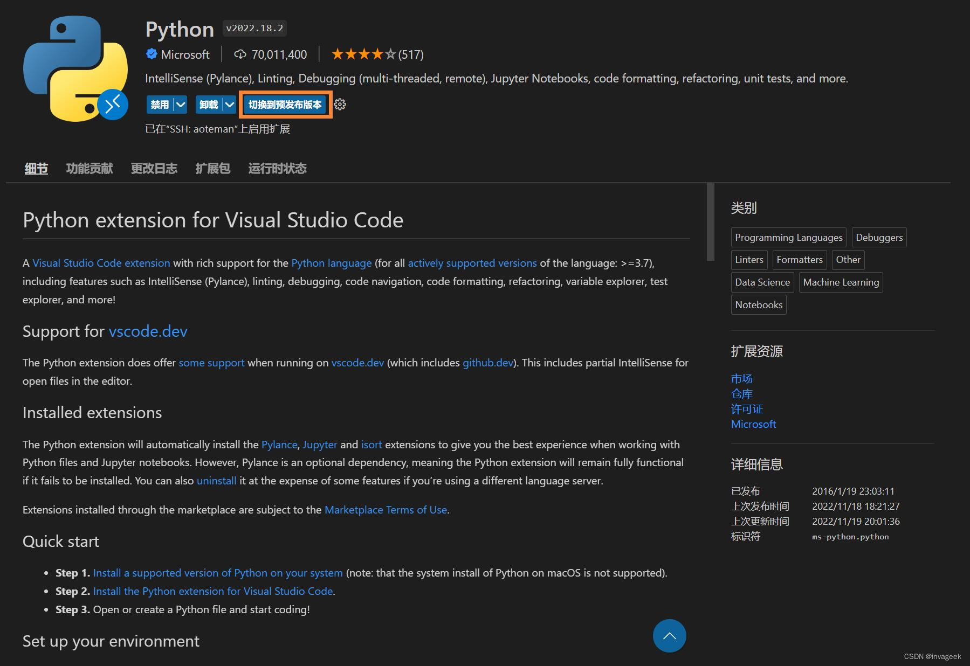Select the Machine Learning category tag

click(x=841, y=282)
